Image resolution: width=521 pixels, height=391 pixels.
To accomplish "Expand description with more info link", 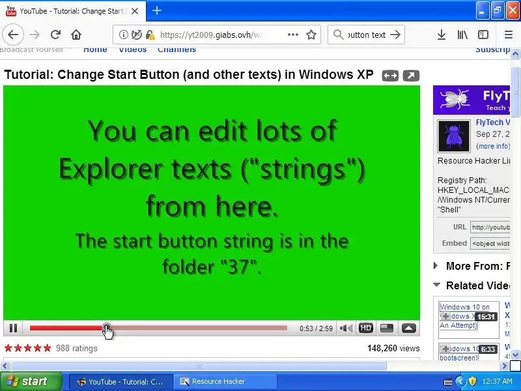I will coord(493,146).
